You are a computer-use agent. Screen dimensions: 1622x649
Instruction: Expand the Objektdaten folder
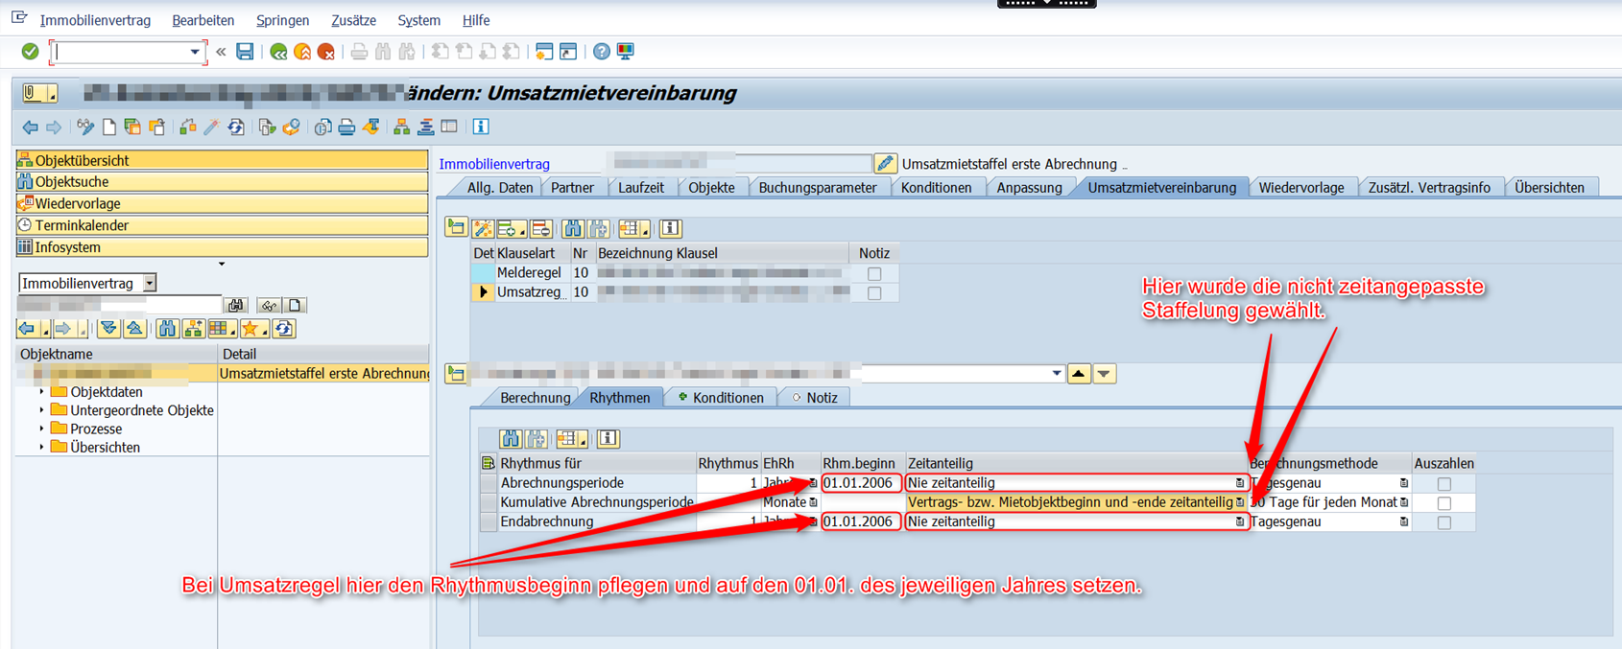click(41, 392)
